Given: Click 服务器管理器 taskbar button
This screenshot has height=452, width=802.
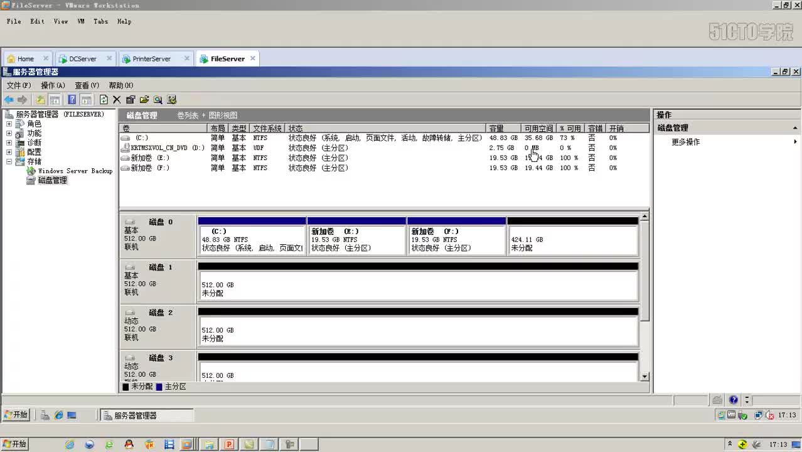Looking at the screenshot, I should 147,416.
